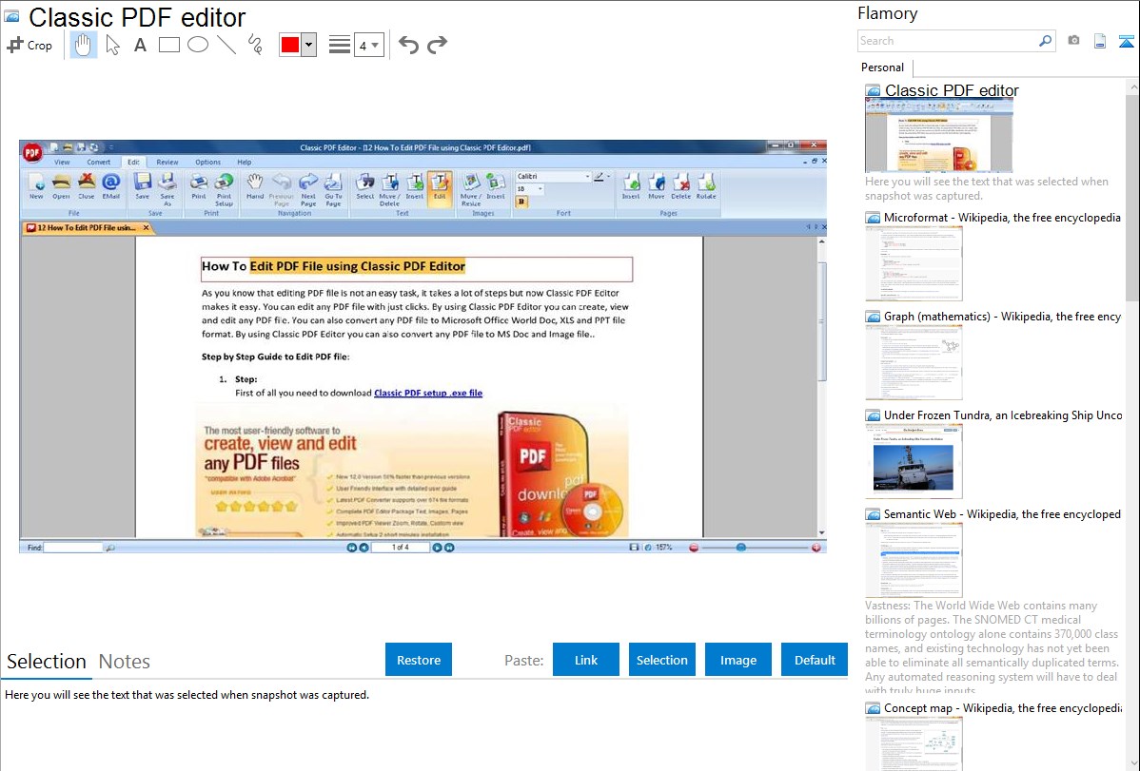Image resolution: width=1140 pixels, height=771 pixels.
Task: Click the Find field in PDF editor
Action: click(72, 548)
